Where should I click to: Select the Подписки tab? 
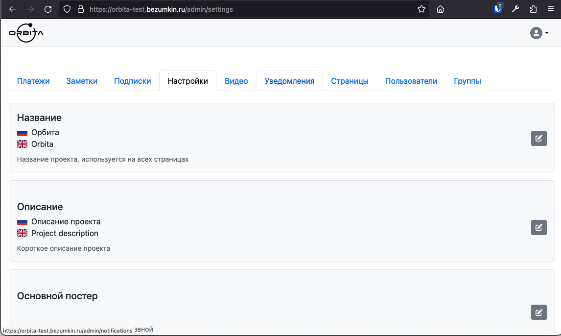coord(132,81)
